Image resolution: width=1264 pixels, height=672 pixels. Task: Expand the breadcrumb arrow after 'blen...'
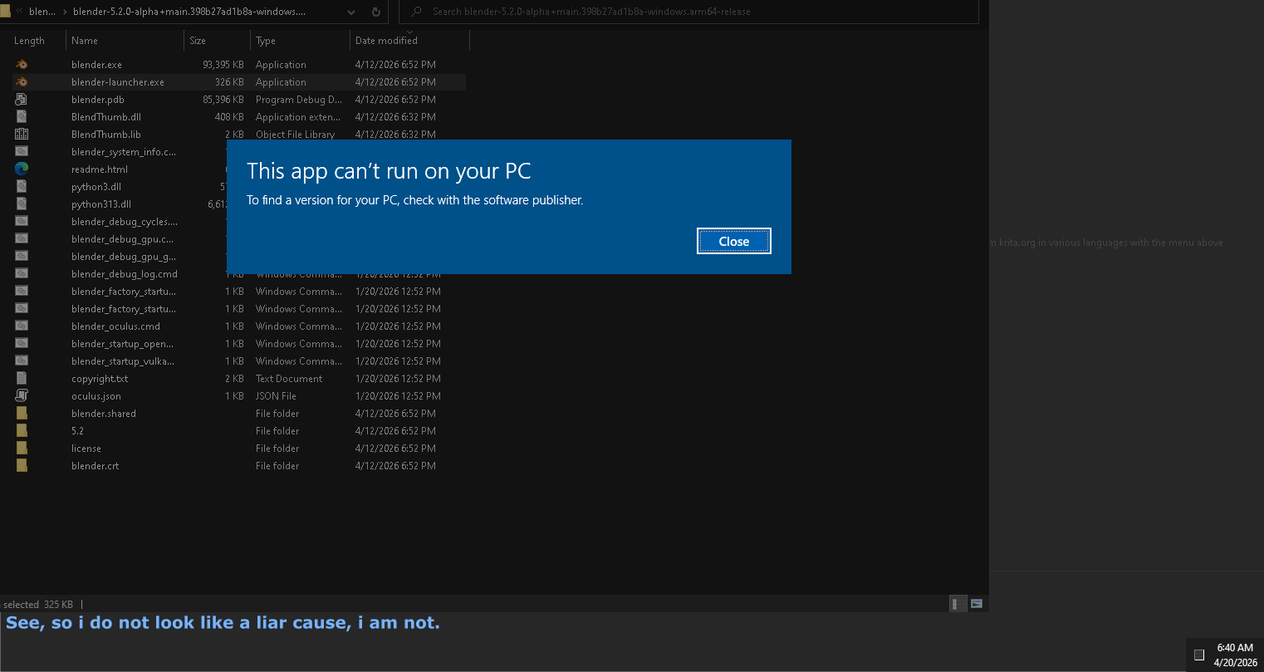point(65,12)
